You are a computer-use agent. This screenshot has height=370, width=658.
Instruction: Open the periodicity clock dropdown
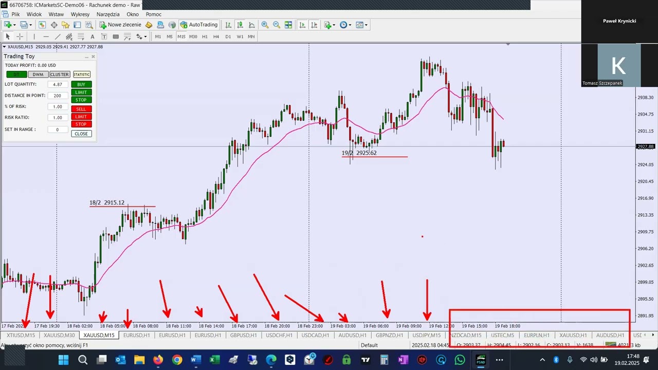point(345,25)
